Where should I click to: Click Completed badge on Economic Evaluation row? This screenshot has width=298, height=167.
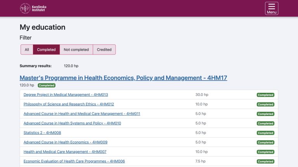(x=265, y=162)
